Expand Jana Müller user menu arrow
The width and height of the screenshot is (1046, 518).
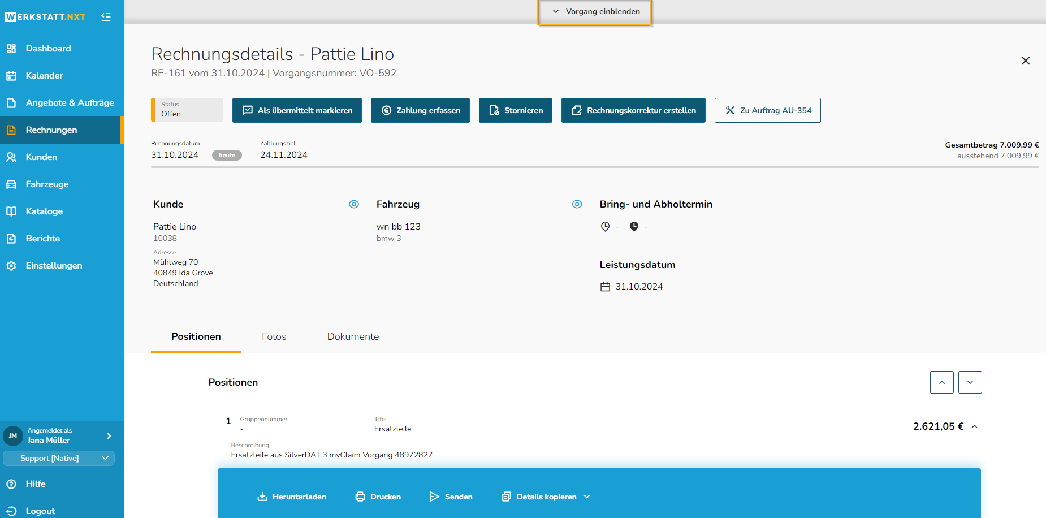(x=109, y=436)
